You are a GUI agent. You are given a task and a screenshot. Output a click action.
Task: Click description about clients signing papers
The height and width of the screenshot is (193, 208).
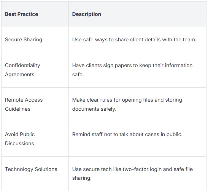pos(132,70)
